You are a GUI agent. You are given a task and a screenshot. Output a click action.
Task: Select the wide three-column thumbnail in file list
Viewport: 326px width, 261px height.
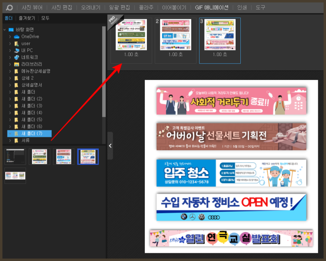(x=15, y=175)
